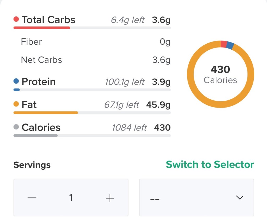
Task: Click the gray Calories dot icon
Action: pos(16,127)
